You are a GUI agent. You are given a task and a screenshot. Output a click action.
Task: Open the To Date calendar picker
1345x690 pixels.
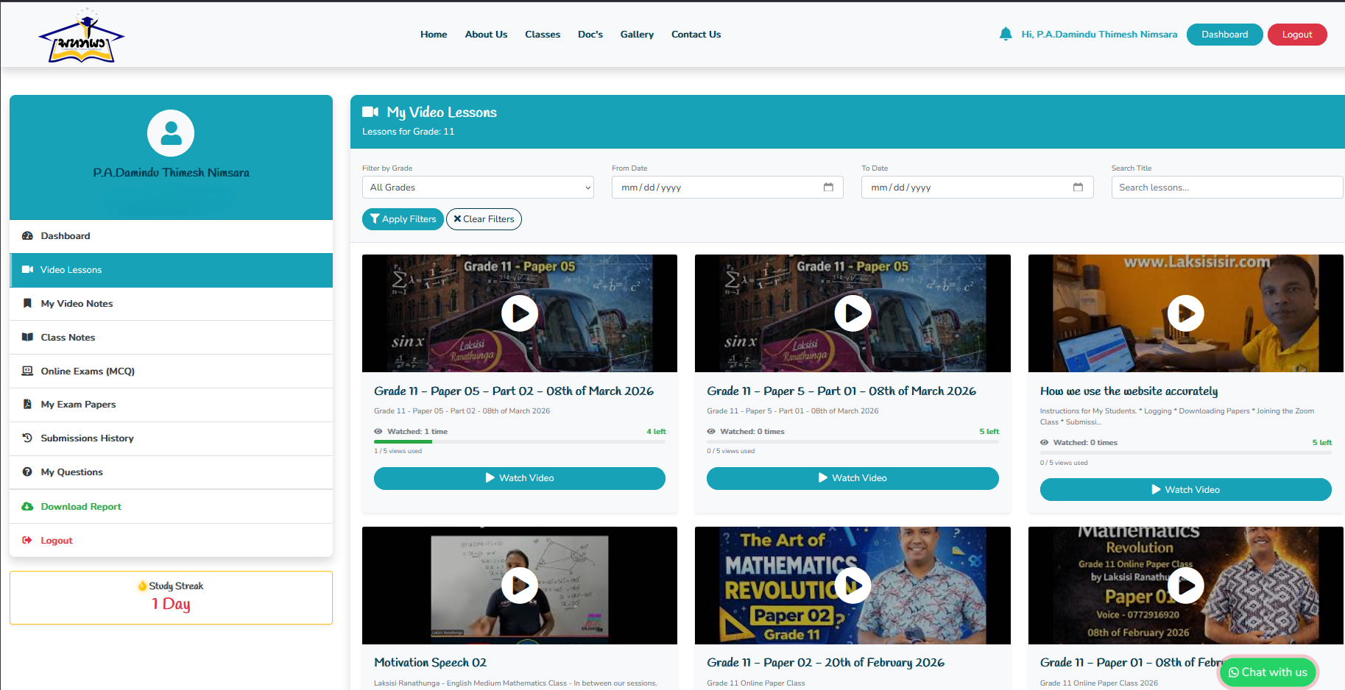click(x=1079, y=187)
